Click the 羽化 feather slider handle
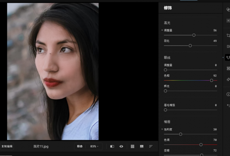 point(190,46)
